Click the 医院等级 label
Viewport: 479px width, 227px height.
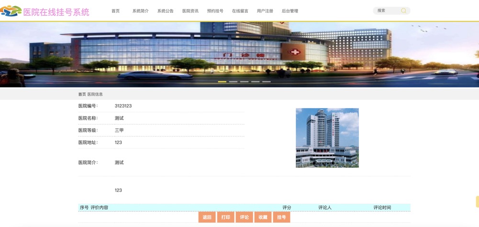point(88,130)
